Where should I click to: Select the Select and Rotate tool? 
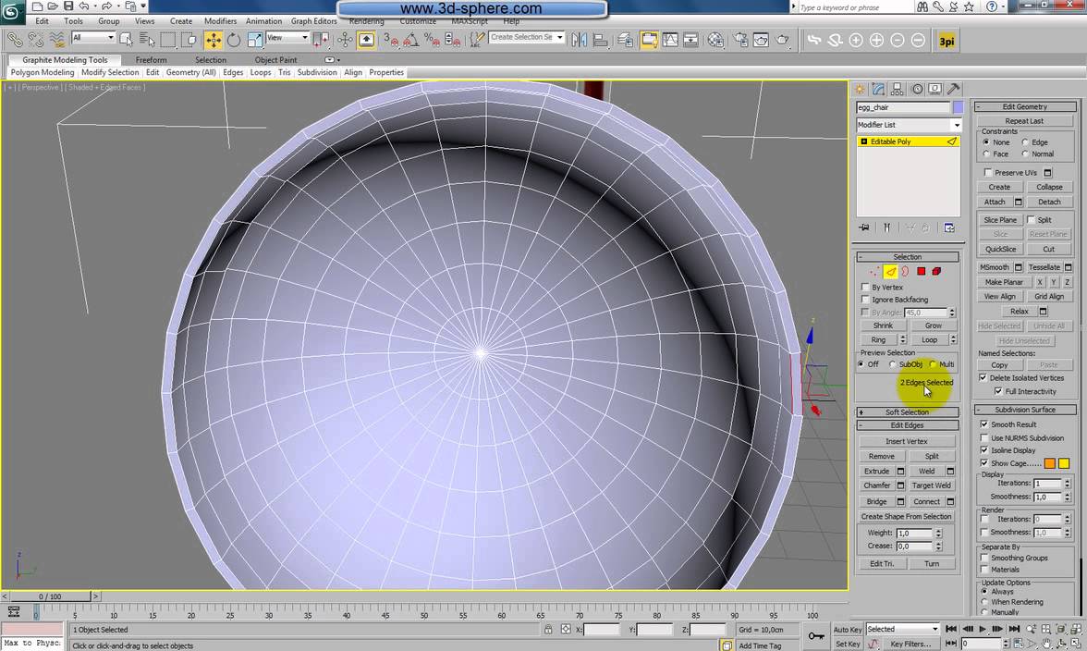click(234, 40)
